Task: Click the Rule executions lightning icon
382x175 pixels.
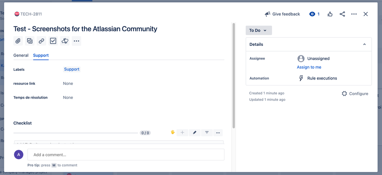Action: click(301, 78)
